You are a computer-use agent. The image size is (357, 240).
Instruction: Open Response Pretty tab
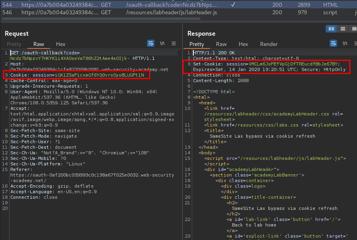(x=197, y=44)
